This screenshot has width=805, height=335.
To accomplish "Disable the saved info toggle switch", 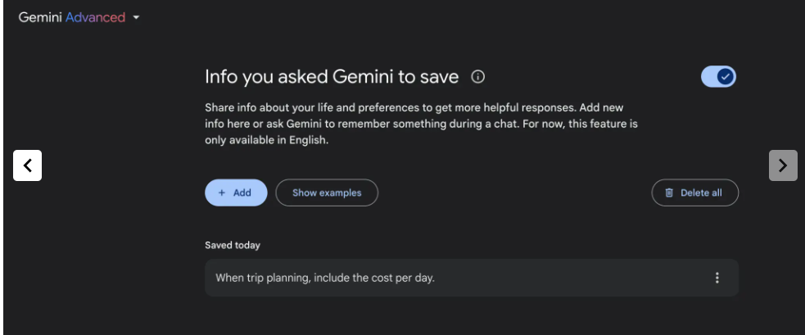I will 718,77.
